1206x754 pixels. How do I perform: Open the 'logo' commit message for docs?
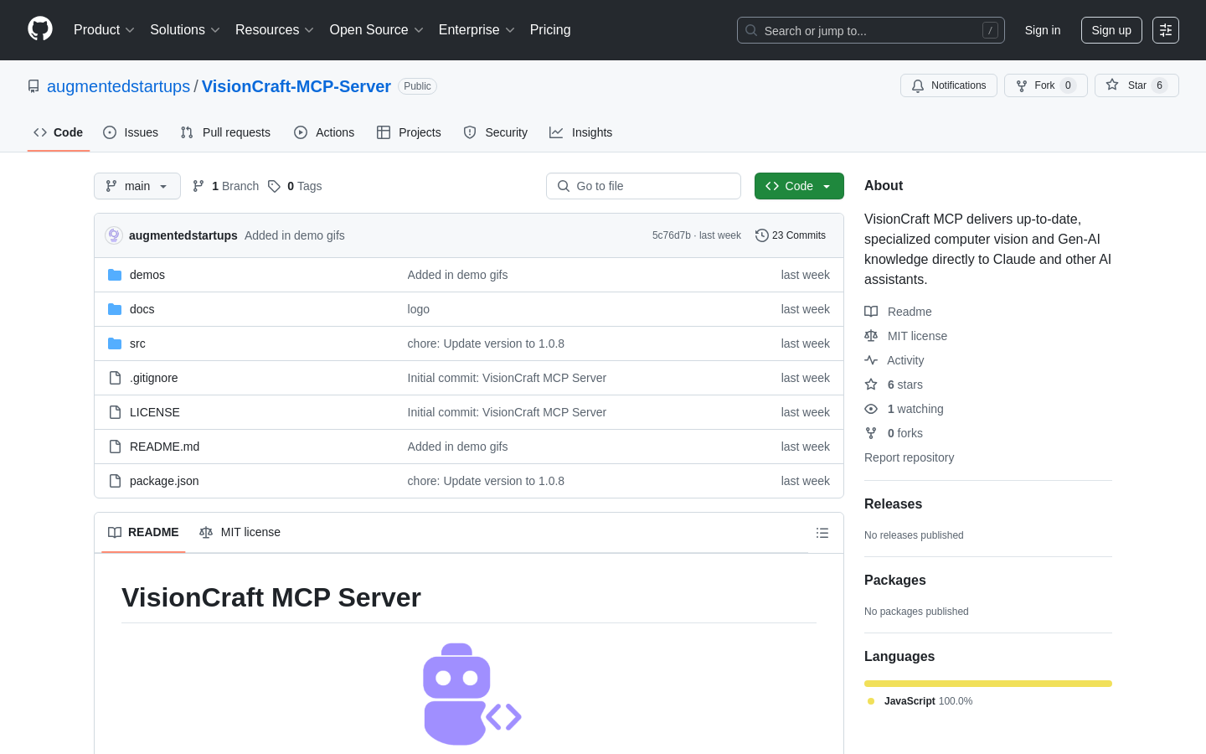click(419, 309)
